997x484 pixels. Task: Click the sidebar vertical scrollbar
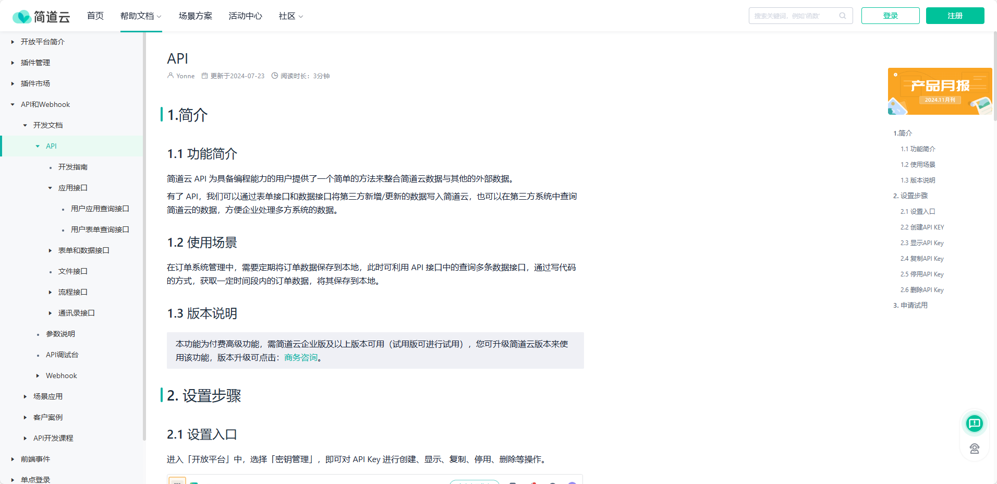pyautogui.click(x=144, y=235)
